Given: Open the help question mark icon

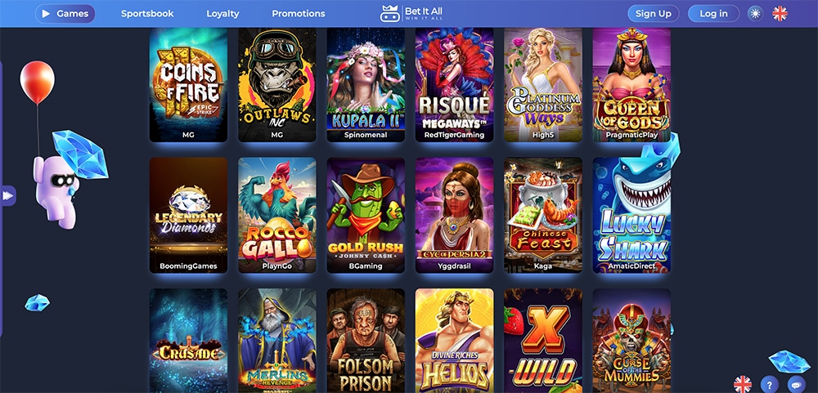Looking at the screenshot, I should pyautogui.click(x=770, y=385).
